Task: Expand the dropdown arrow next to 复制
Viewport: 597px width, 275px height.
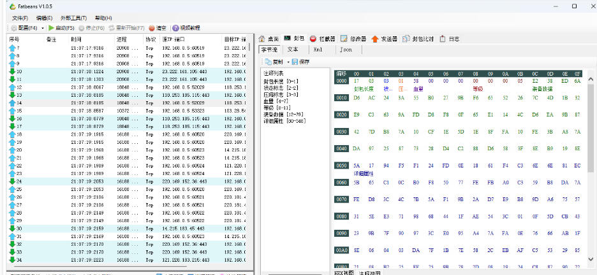Action: [288, 62]
